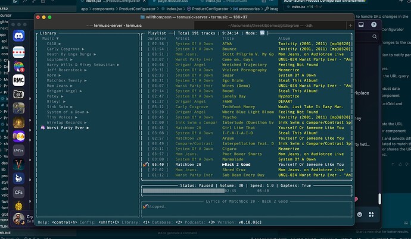Open the camera sketch icon Discord server
The image size is (411, 239).
(18, 94)
